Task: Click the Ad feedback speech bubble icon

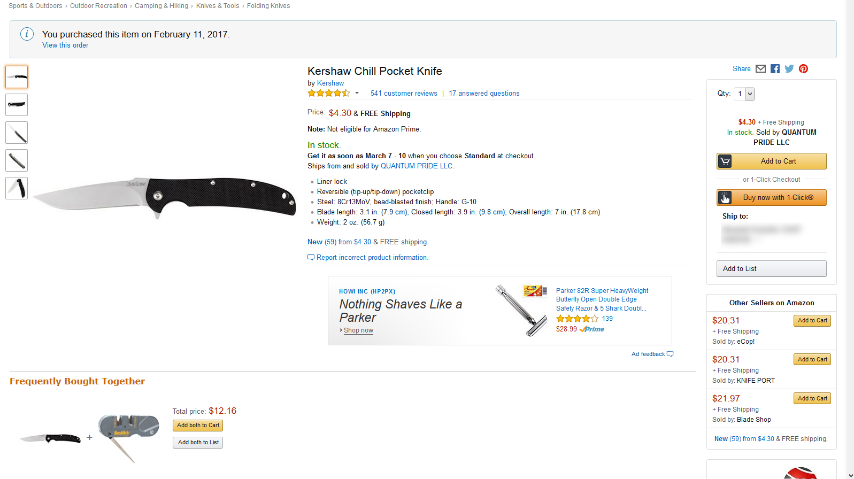Action: (x=670, y=354)
